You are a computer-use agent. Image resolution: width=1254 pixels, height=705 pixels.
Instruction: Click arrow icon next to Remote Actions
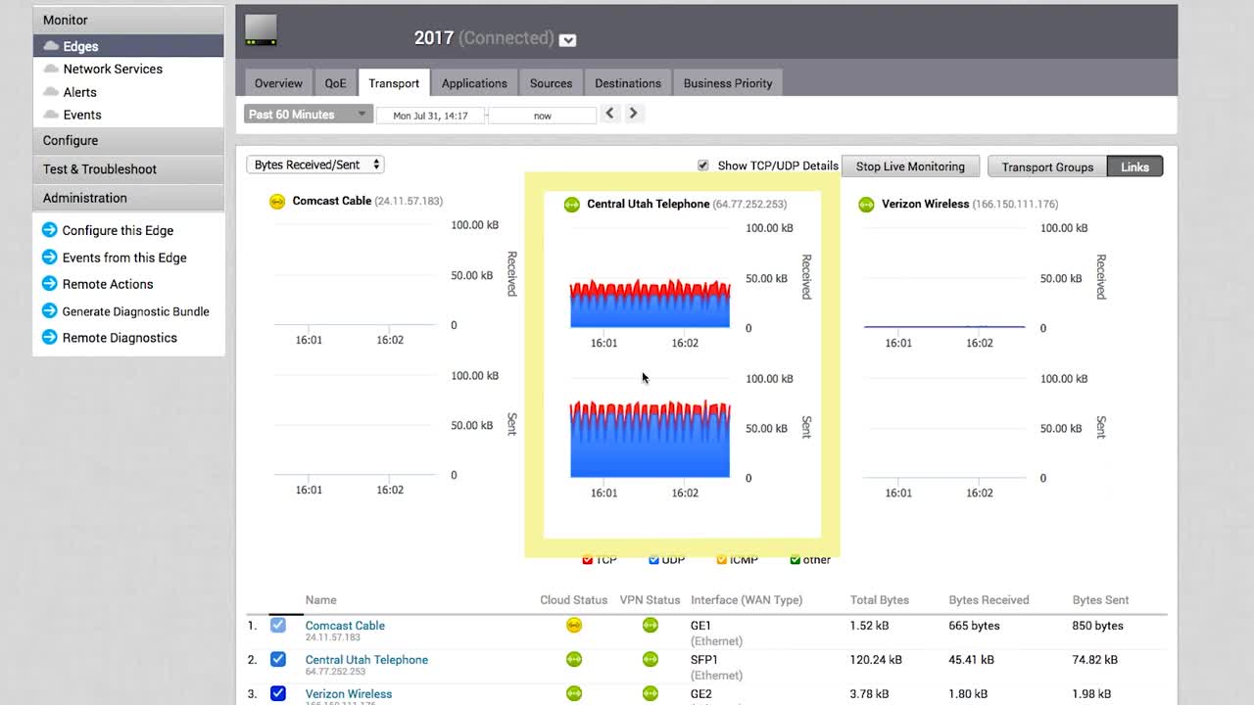click(49, 284)
